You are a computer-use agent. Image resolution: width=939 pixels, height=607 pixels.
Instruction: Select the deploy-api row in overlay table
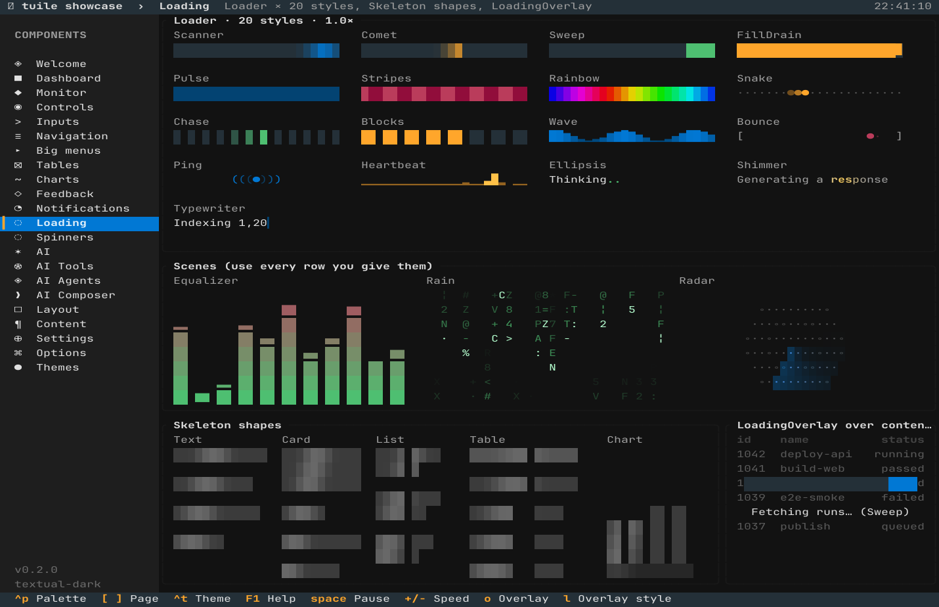831,454
